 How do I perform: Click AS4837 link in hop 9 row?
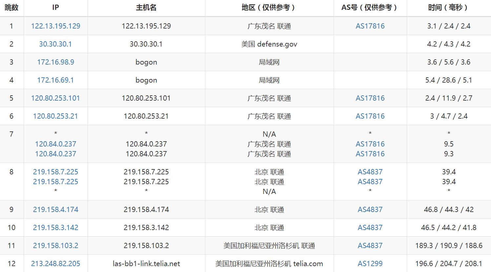370,210
